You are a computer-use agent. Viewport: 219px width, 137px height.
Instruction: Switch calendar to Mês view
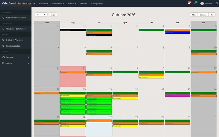194,15
